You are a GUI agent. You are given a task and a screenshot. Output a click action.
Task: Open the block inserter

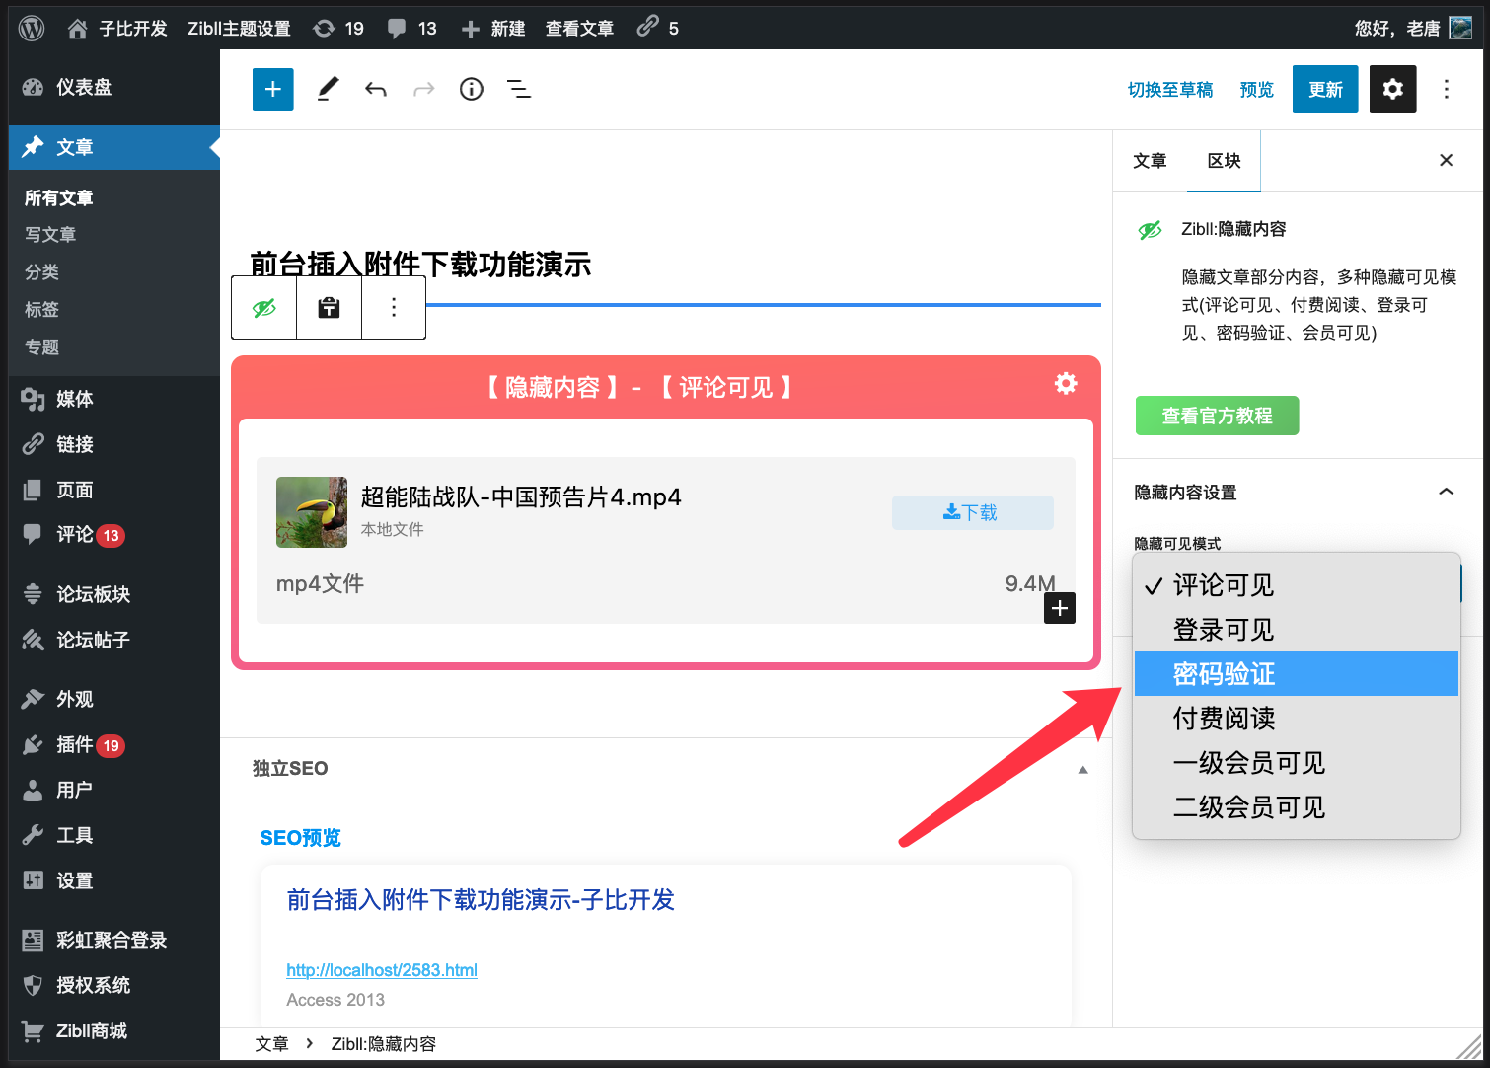click(272, 89)
